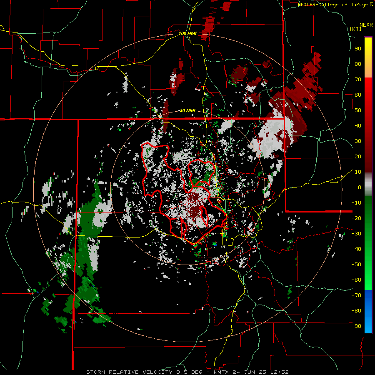Click the -40 value on velocity scale
Image resolution: width=375 pixels, height=375 pixels.
356,249
